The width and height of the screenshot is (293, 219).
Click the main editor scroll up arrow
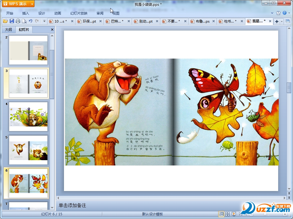click(289, 28)
